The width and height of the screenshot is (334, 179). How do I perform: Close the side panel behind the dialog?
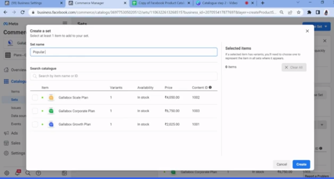coord(325,41)
